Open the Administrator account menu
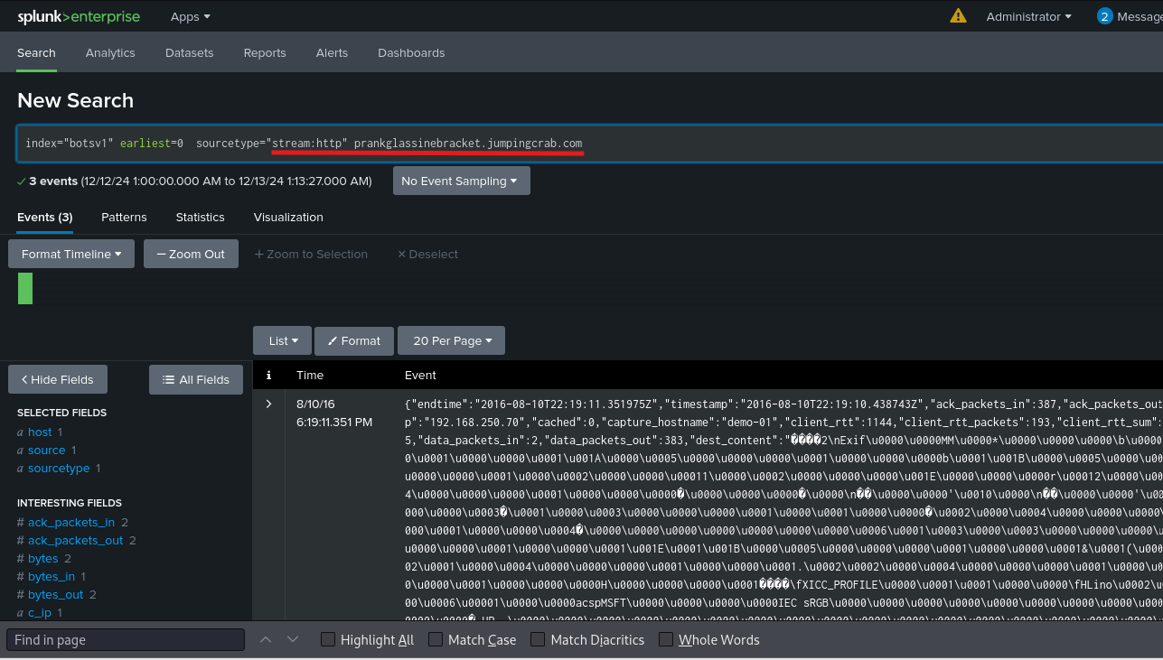The width and height of the screenshot is (1163, 660). (1029, 16)
